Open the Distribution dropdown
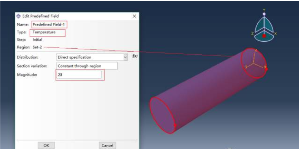 click(x=92, y=57)
